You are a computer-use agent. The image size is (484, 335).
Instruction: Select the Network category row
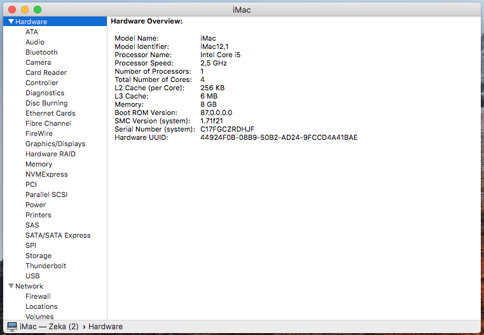55,286
